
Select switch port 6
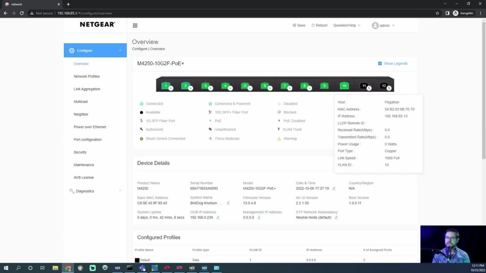pos(265,86)
